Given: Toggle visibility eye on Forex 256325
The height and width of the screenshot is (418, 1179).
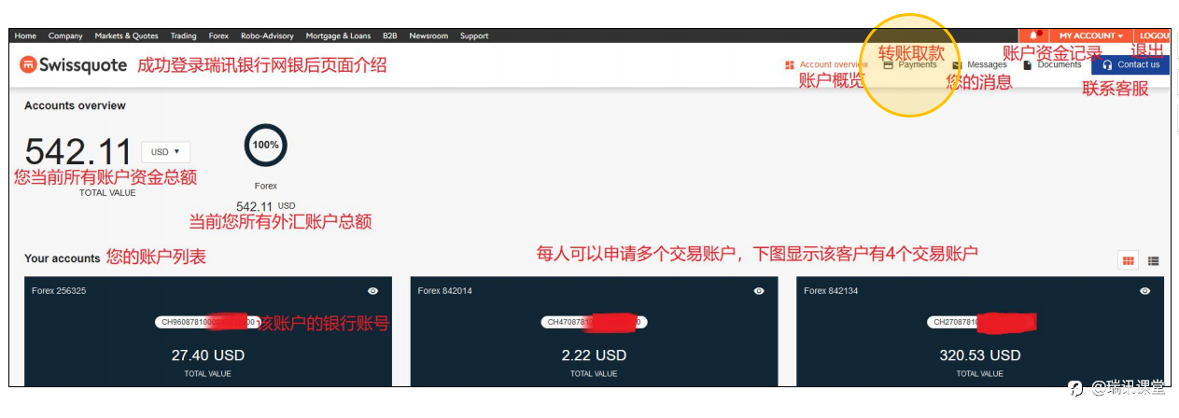Looking at the screenshot, I should [373, 291].
